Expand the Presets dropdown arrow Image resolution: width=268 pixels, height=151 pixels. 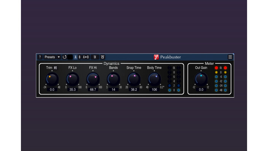pos(59,57)
